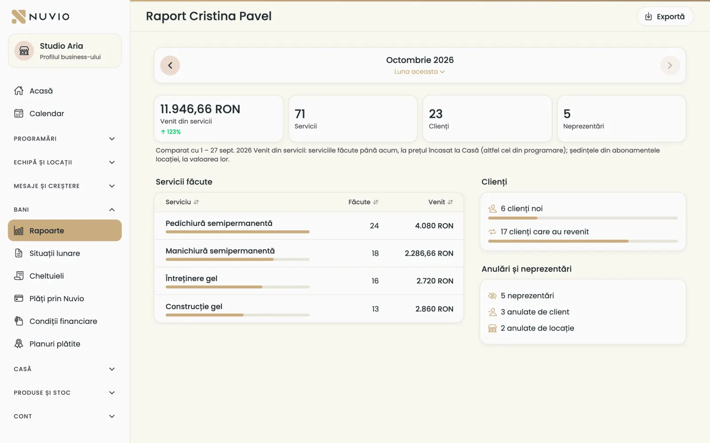This screenshot has width=710, height=443.
Task: Expand the Mesaje și creștere section
Action: click(65, 186)
